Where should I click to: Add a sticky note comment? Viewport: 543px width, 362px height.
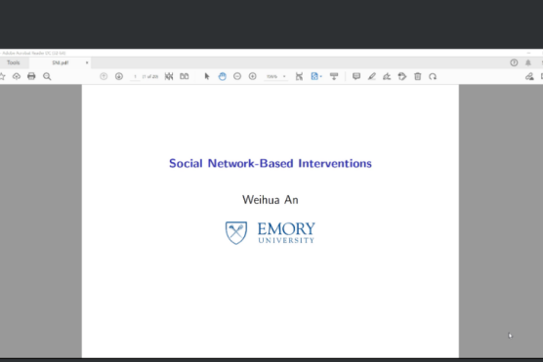click(356, 76)
